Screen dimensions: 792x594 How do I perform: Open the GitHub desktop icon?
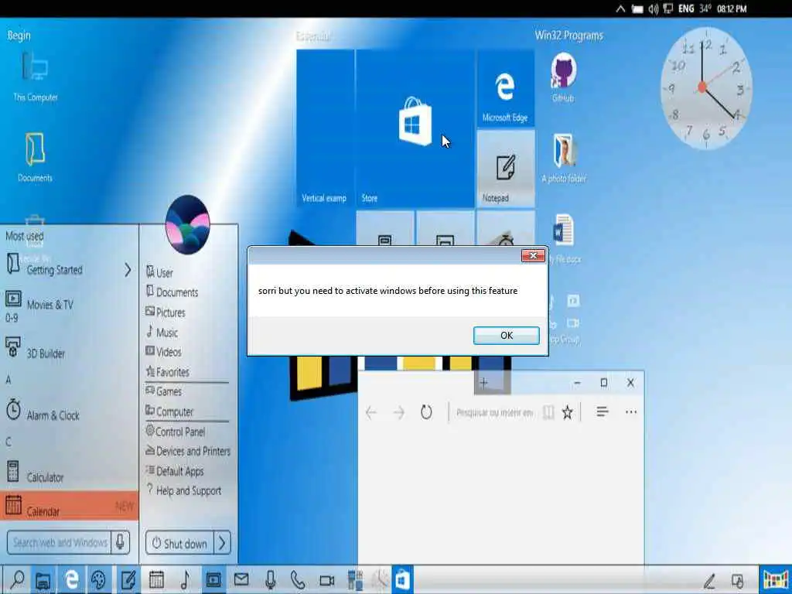[x=563, y=78]
